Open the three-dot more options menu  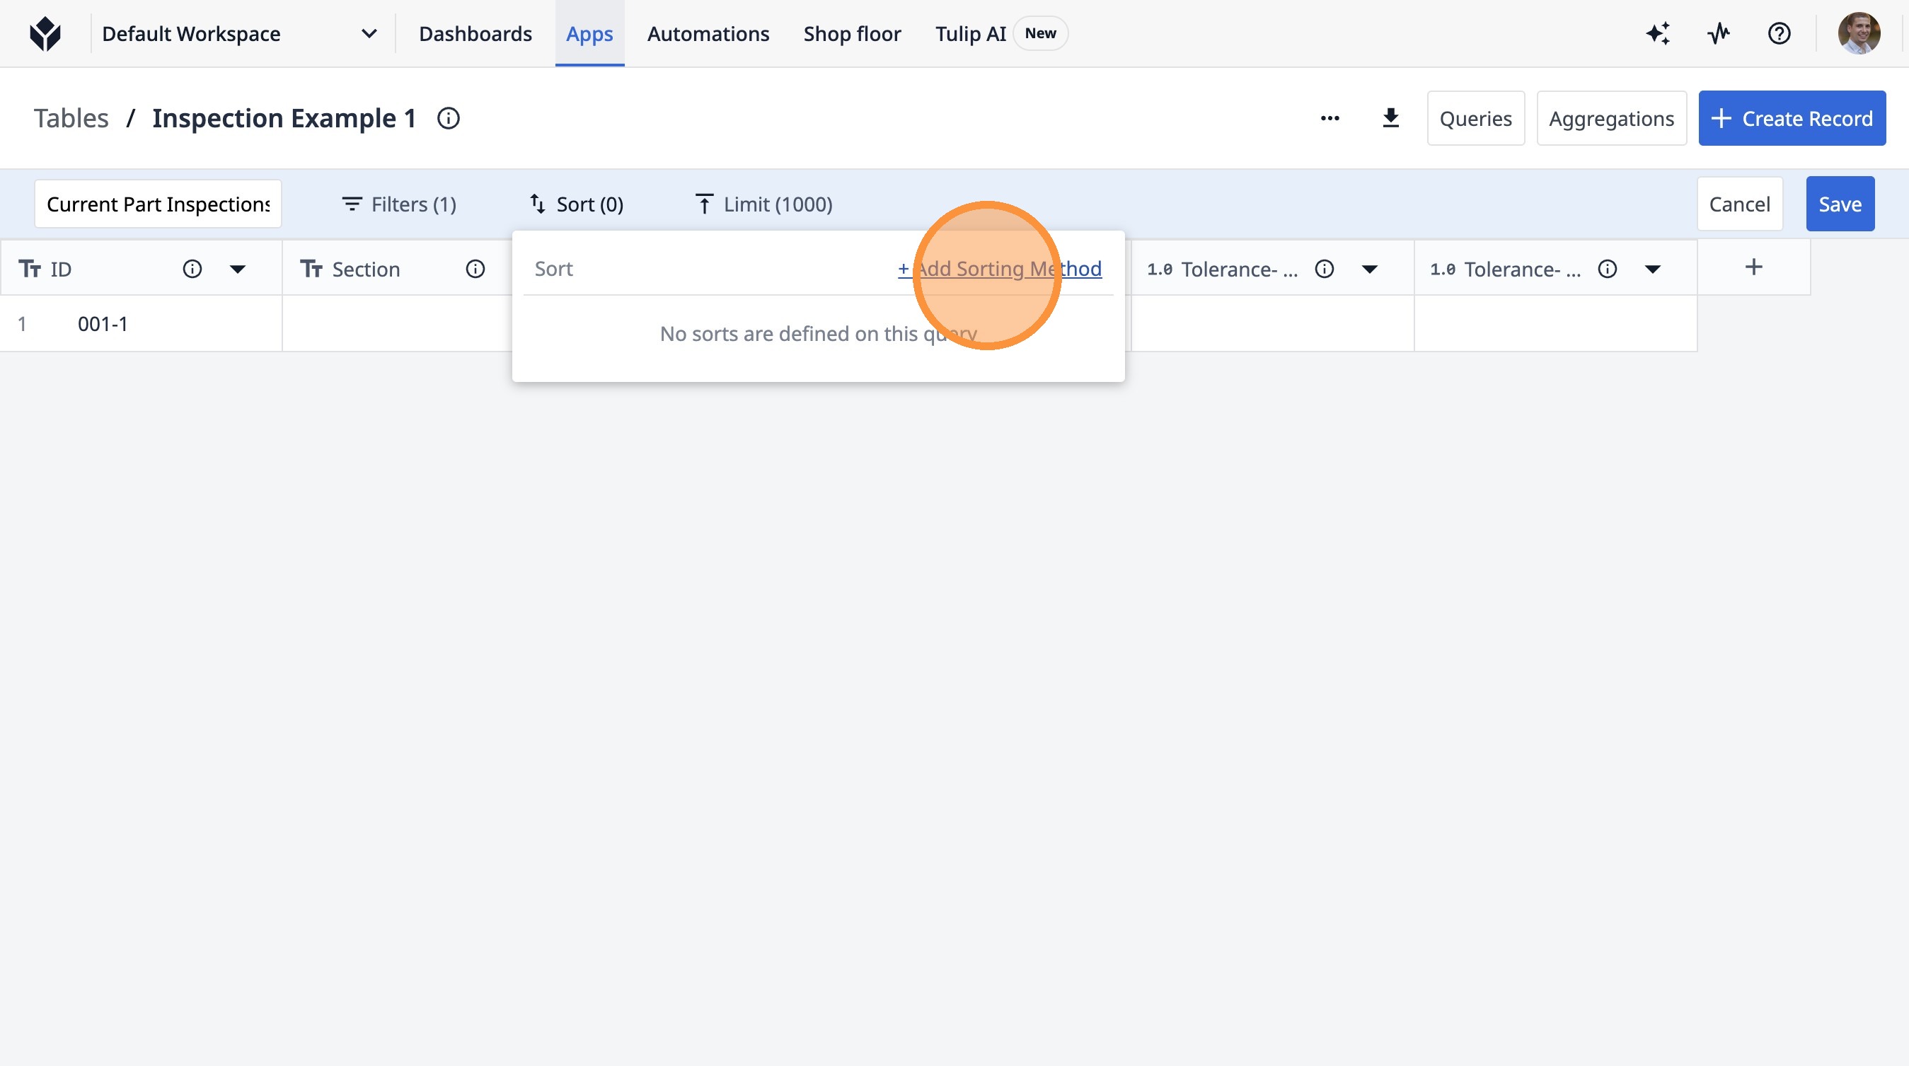pos(1330,119)
